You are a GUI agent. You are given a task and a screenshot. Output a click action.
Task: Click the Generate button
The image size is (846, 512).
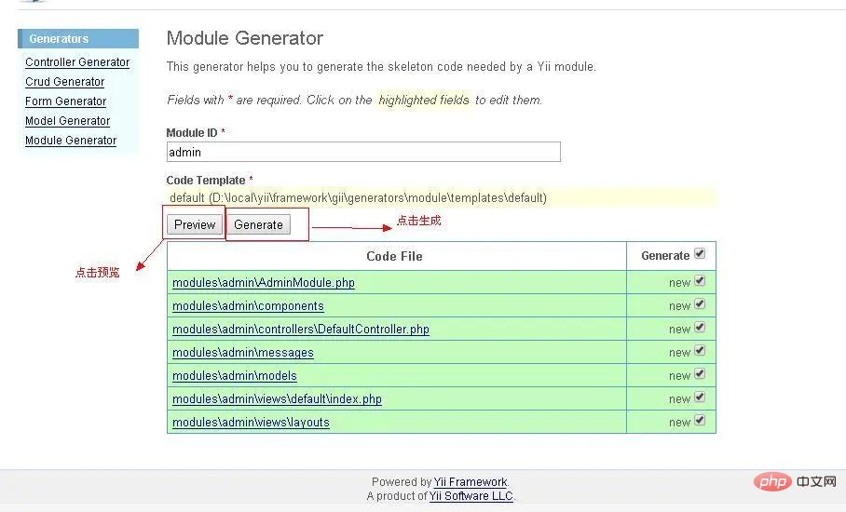coord(258,224)
